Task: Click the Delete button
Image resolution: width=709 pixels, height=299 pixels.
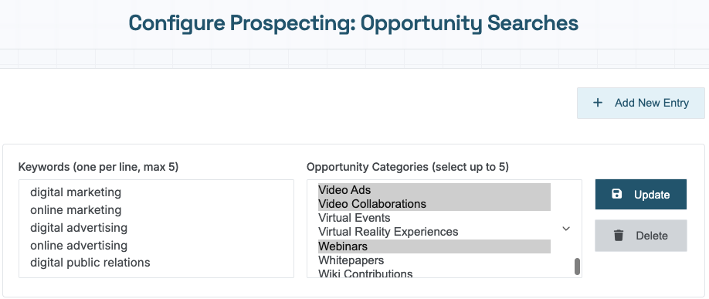Action: 641,235
